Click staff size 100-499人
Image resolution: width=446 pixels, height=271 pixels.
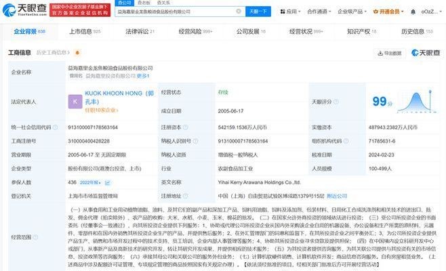coord(380,169)
